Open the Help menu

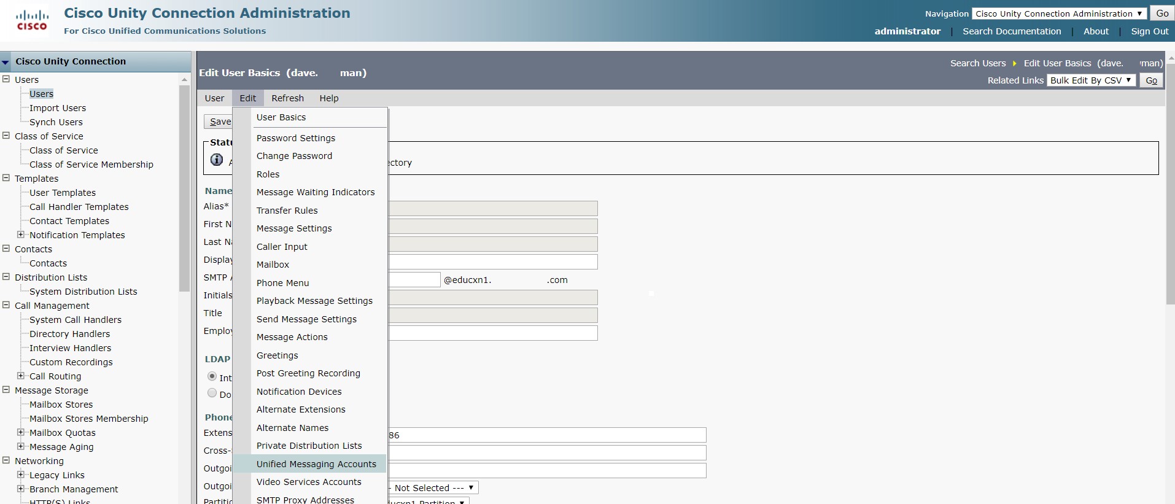[x=329, y=98]
